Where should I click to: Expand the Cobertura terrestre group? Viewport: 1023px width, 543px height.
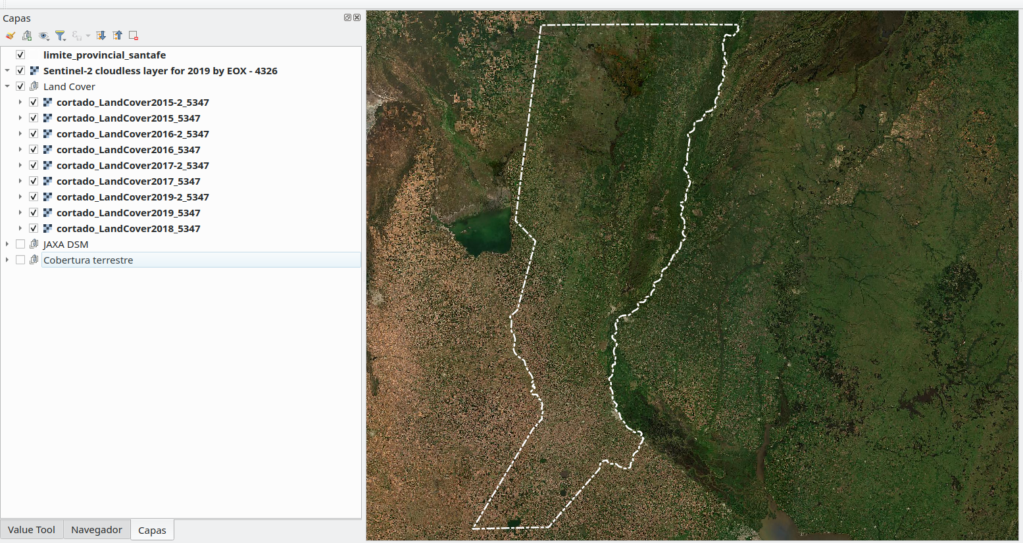tap(7, 260)
